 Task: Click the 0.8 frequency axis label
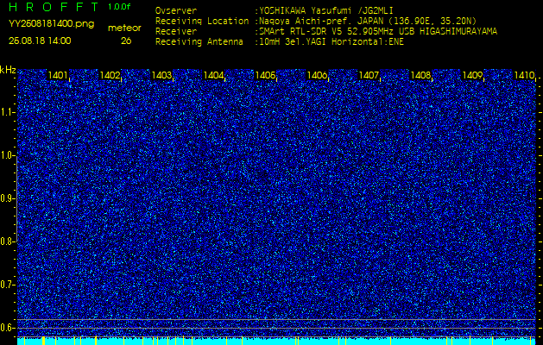[6, 241]
